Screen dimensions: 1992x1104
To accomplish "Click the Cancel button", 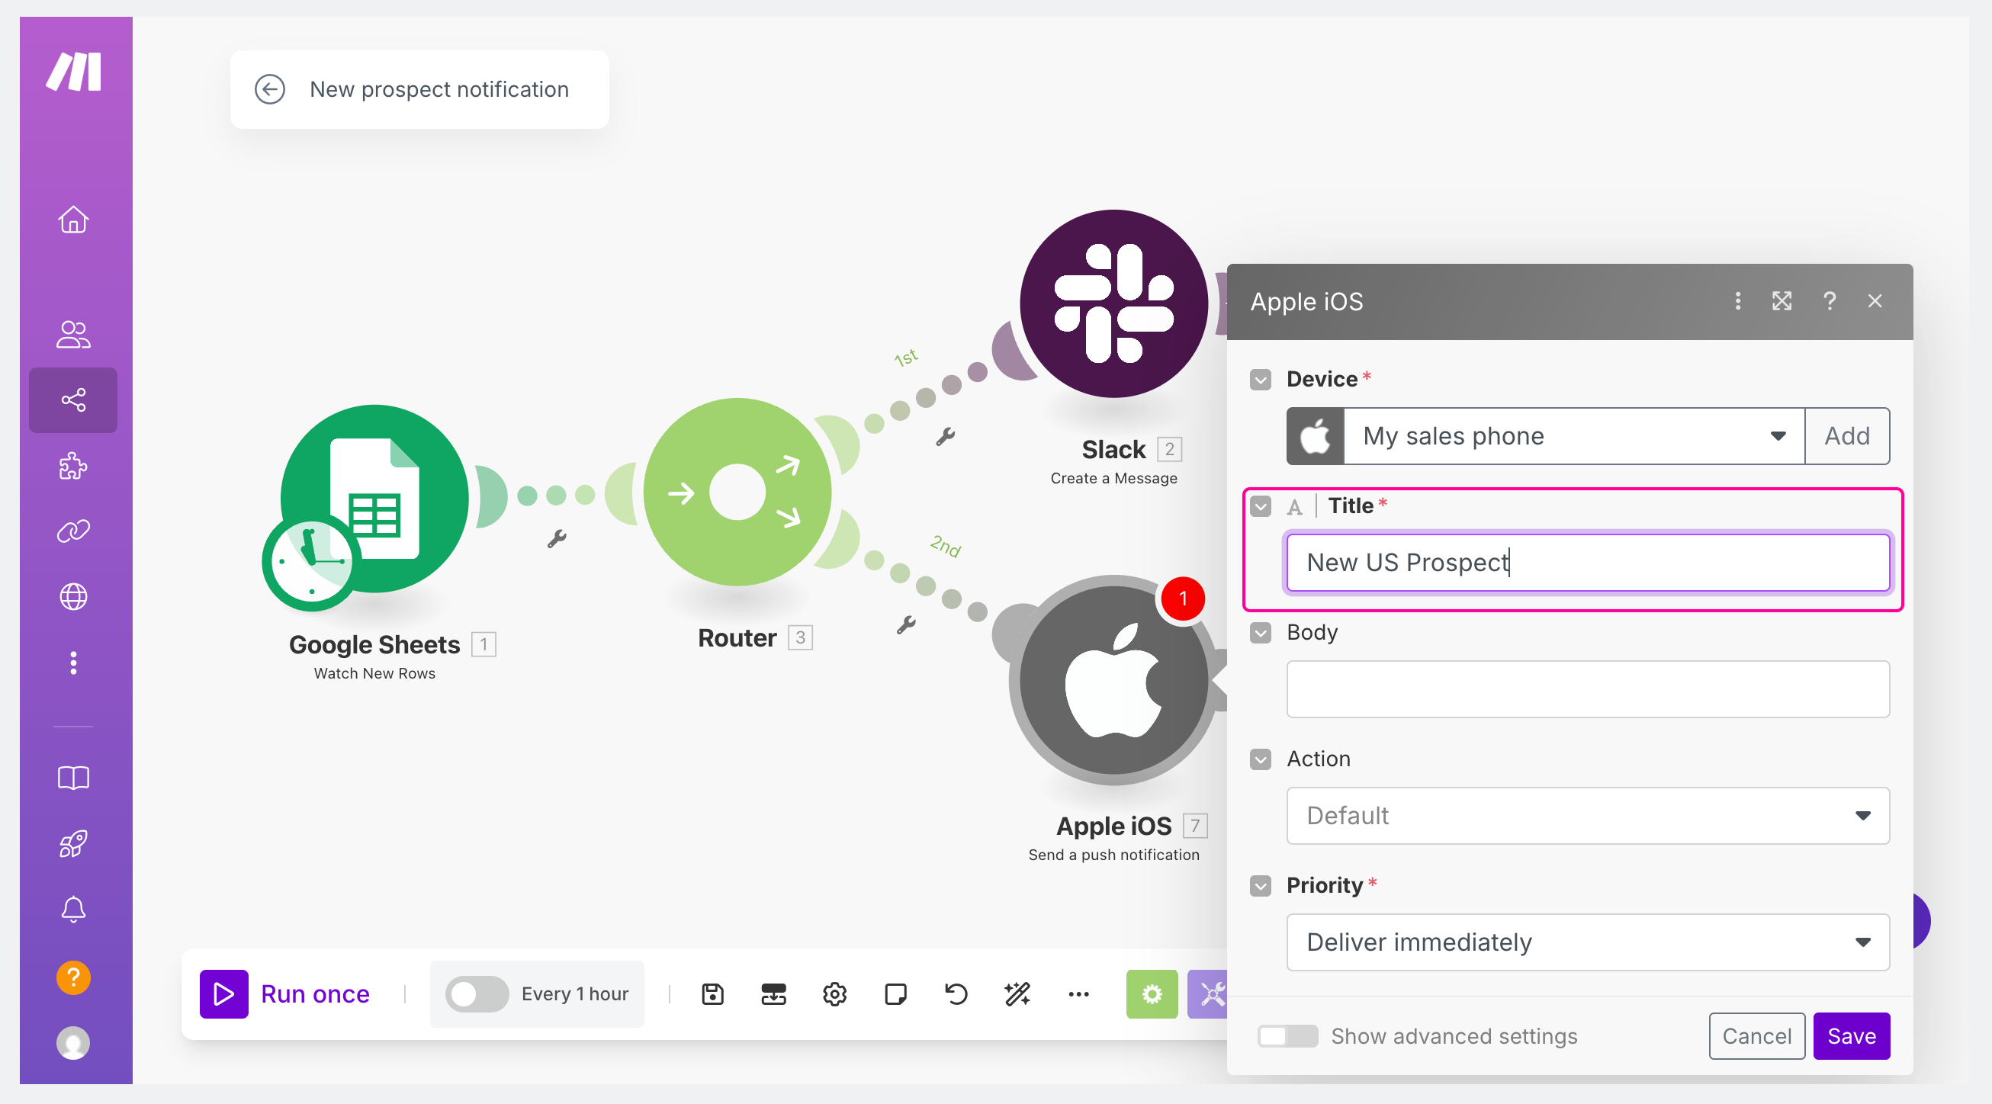I will 1756,1036.
